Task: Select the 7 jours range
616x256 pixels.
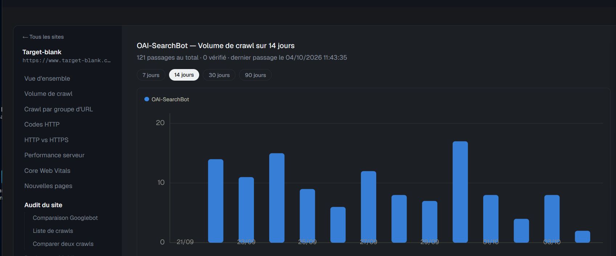Action: [x=151, y=75]
